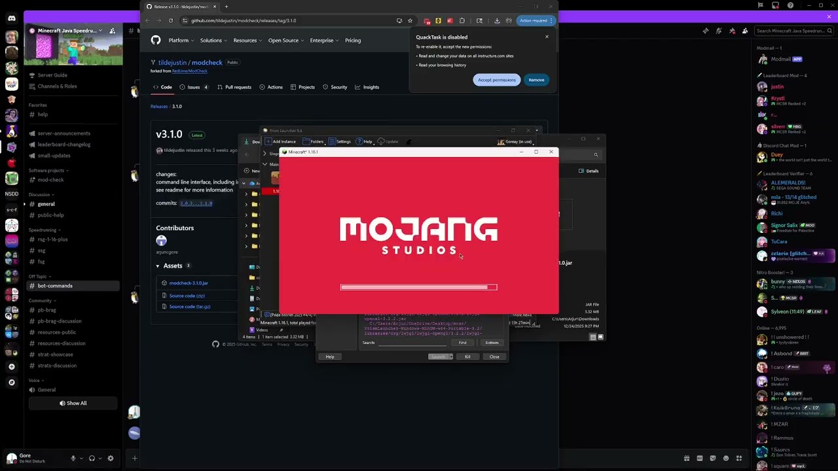This screenshot has height=471, width=838.
Task: Download Source code (zip)
Action: click(187, 296)
